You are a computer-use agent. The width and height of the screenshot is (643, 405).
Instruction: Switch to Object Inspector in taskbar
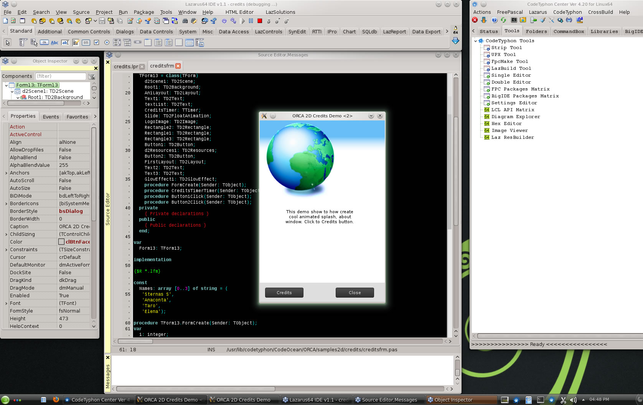pyautogui.click(x=461, y=400)
